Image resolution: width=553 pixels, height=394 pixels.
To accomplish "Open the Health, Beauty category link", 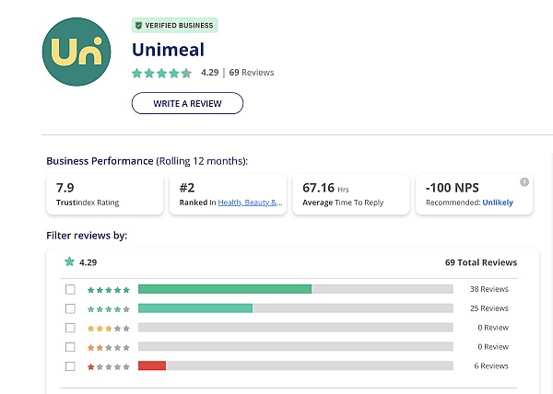I will pyautogui.click(x=251, y=203).
